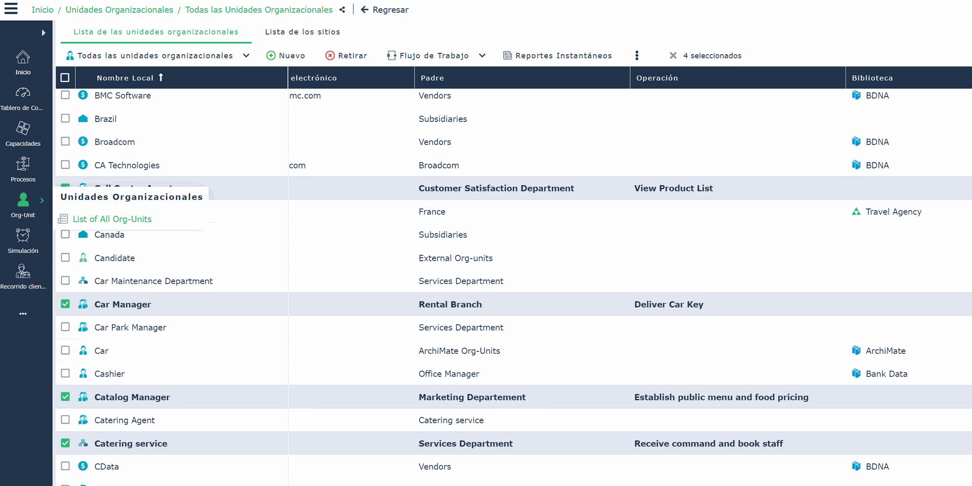This screenshot has height=486, width=972.
Task: Show more sidebar modules via the ellipsis
Action: 23,314
